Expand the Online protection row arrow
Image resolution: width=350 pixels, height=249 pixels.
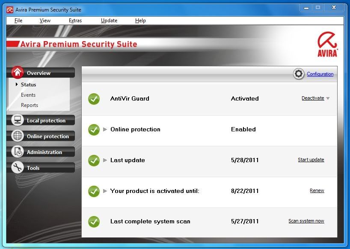pos(105,129)
